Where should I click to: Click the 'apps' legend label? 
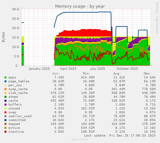click(12, 77)
